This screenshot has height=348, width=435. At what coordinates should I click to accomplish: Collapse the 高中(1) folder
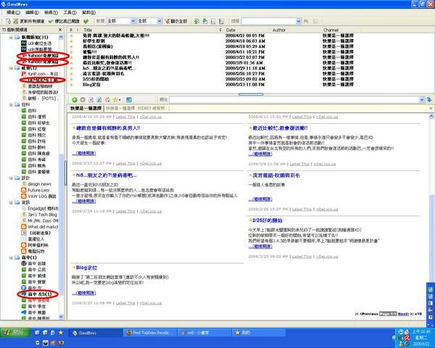tap(11, 257)
